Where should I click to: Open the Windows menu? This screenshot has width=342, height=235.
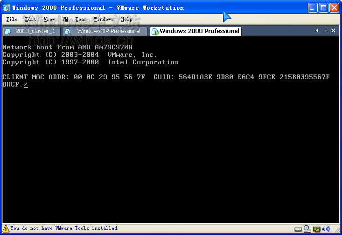[104, 20]
